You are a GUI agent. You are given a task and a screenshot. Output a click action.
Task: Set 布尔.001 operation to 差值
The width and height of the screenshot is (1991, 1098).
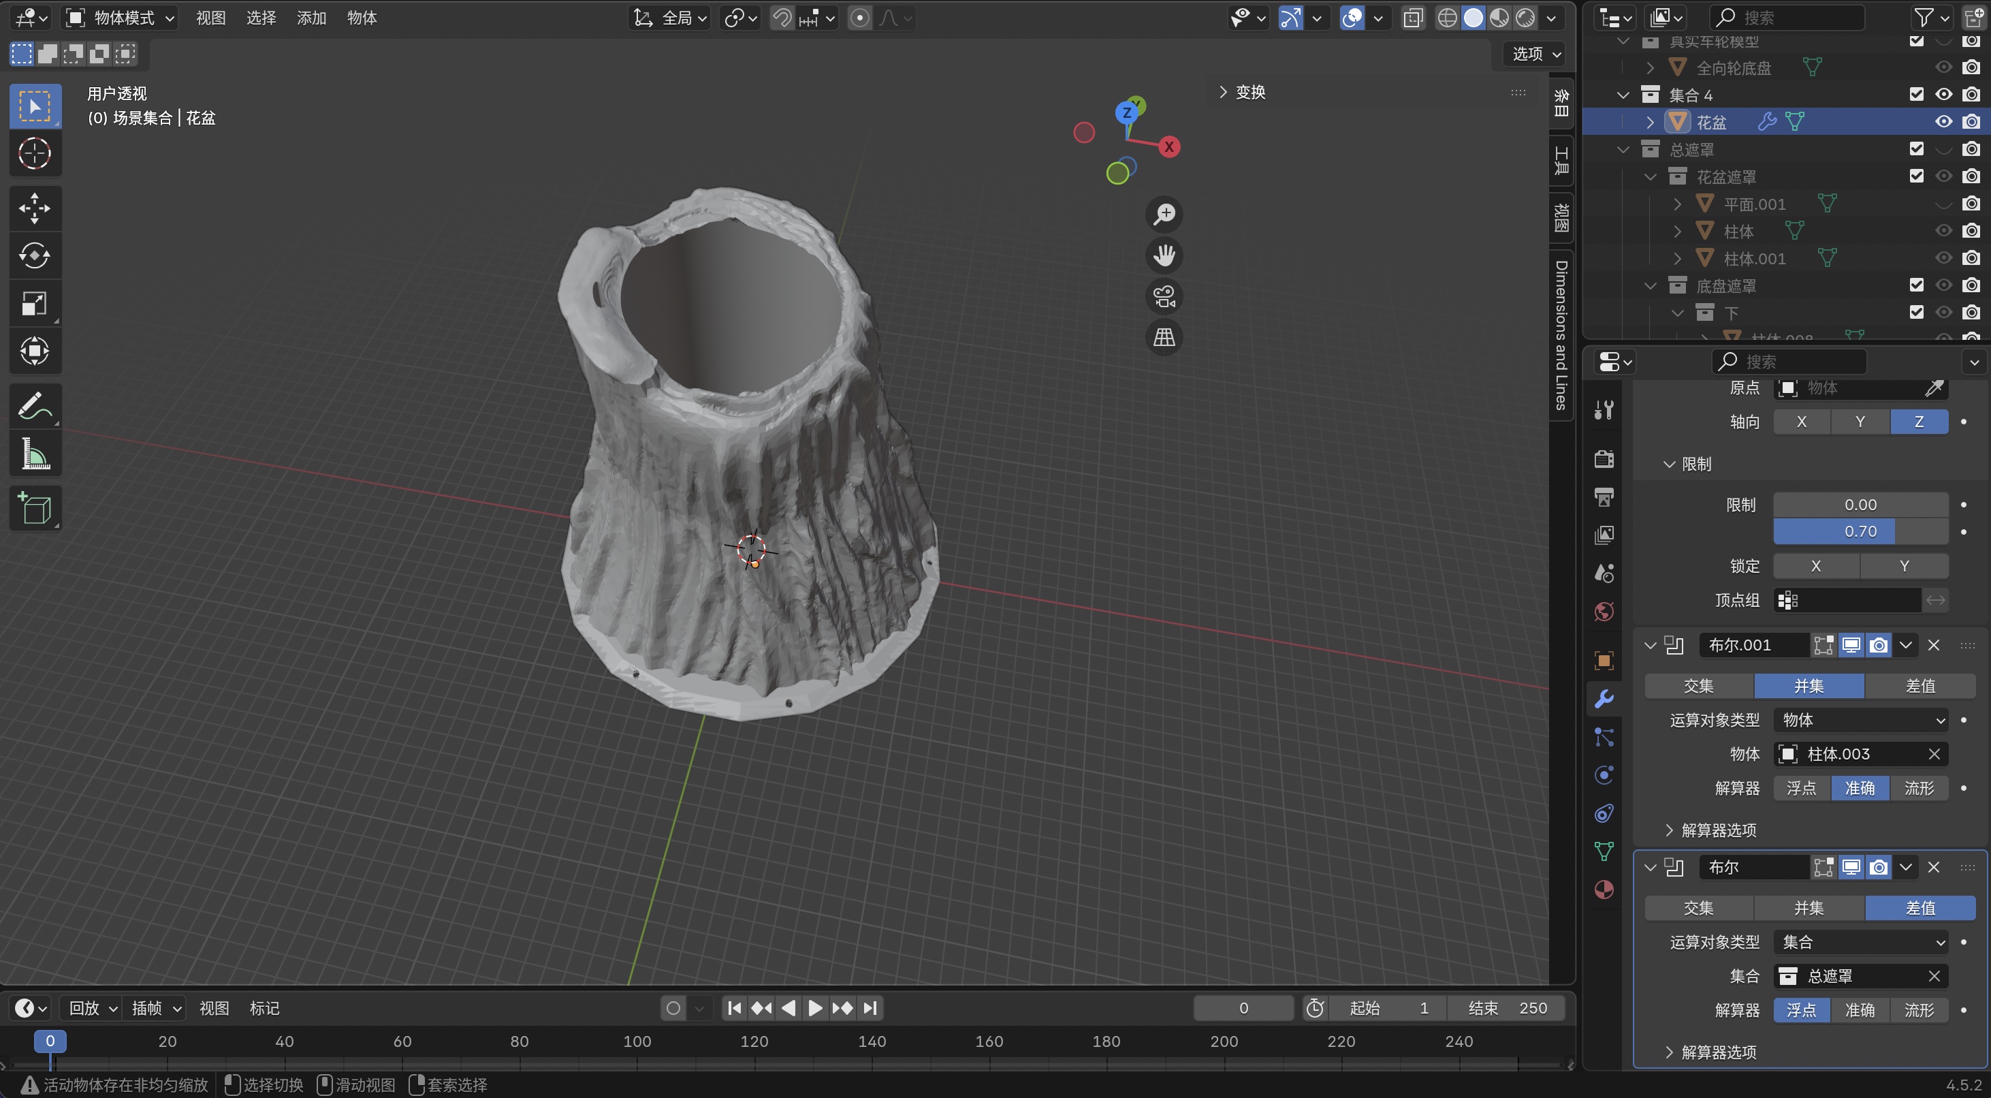point(1920,686)
